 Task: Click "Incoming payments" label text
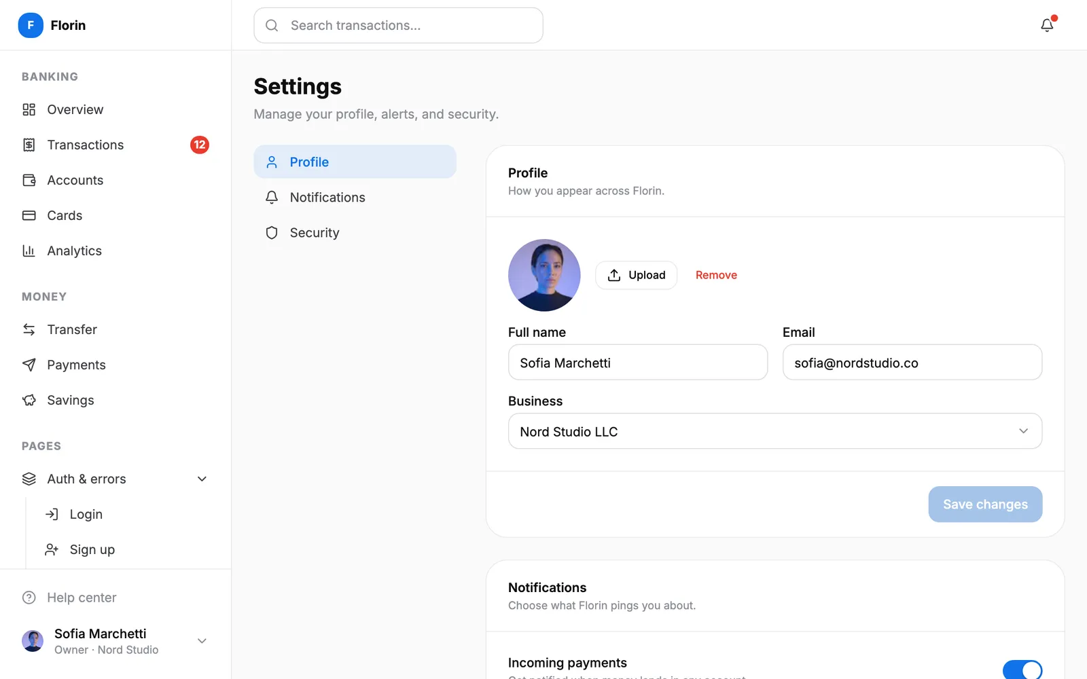pos(567,663)
